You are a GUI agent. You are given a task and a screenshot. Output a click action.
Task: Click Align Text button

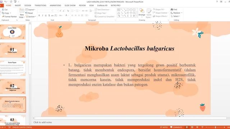click(101, 13)
